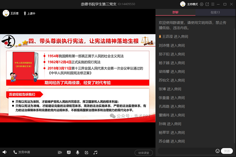Open the emoji picker in chat
This screenshot has width=236, height=157.
pos(217,151)
